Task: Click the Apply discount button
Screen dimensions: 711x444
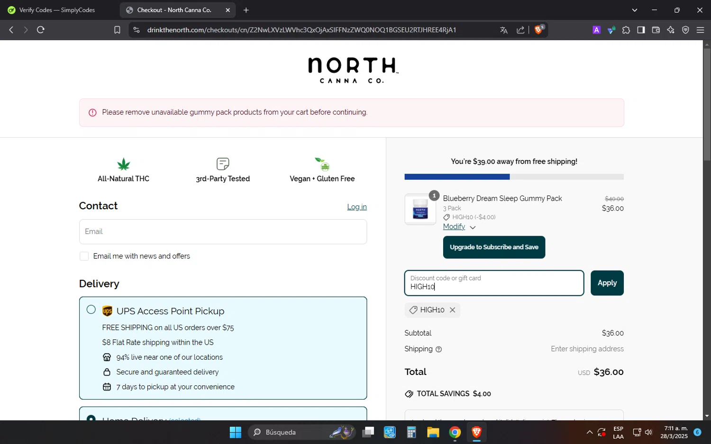Action: (x=607, y=283)
